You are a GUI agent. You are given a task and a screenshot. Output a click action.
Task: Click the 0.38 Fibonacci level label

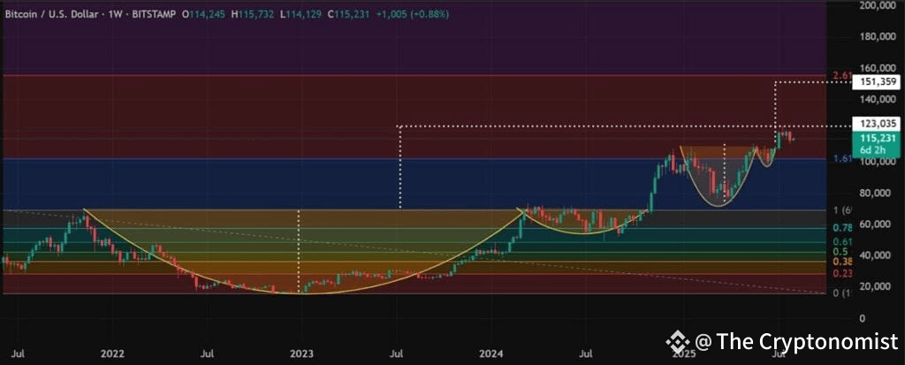842,262
